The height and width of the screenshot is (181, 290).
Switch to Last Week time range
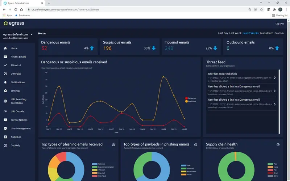point(235,33)
